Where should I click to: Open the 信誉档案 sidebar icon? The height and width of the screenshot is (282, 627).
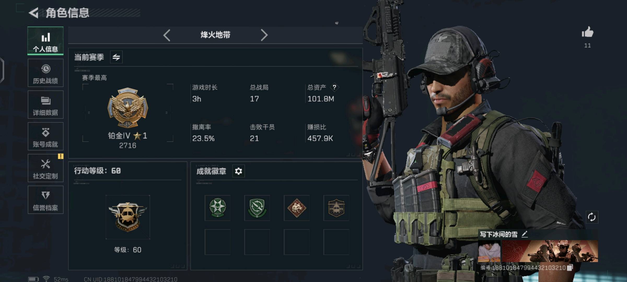pyautogui.click(x=45, y=200)
